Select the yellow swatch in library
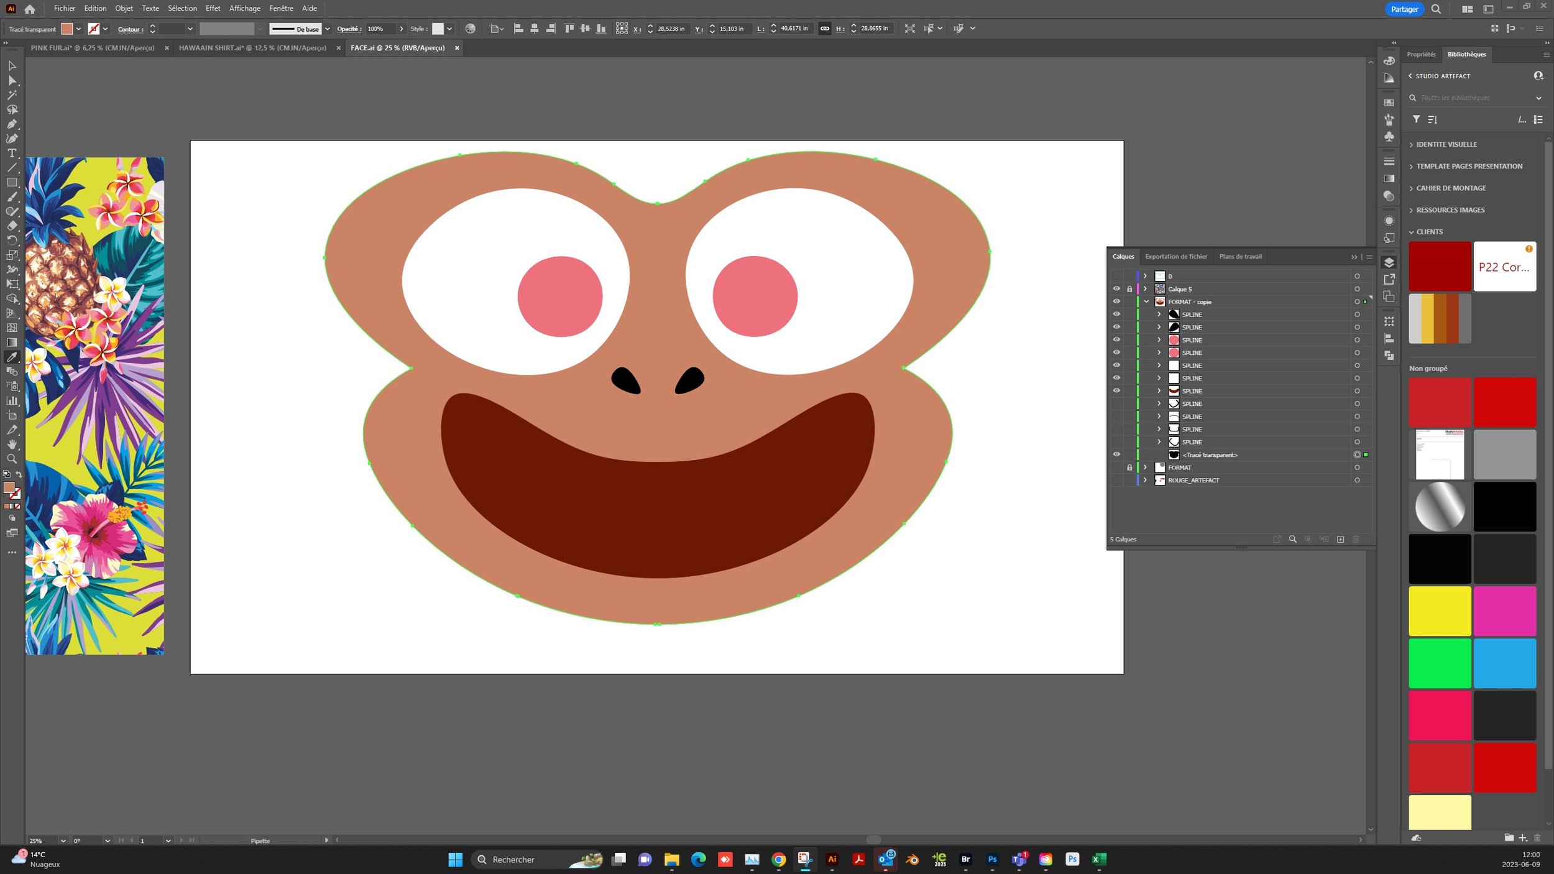The height and width of the screenshot is (874, 1554). tap(1440, 610)
